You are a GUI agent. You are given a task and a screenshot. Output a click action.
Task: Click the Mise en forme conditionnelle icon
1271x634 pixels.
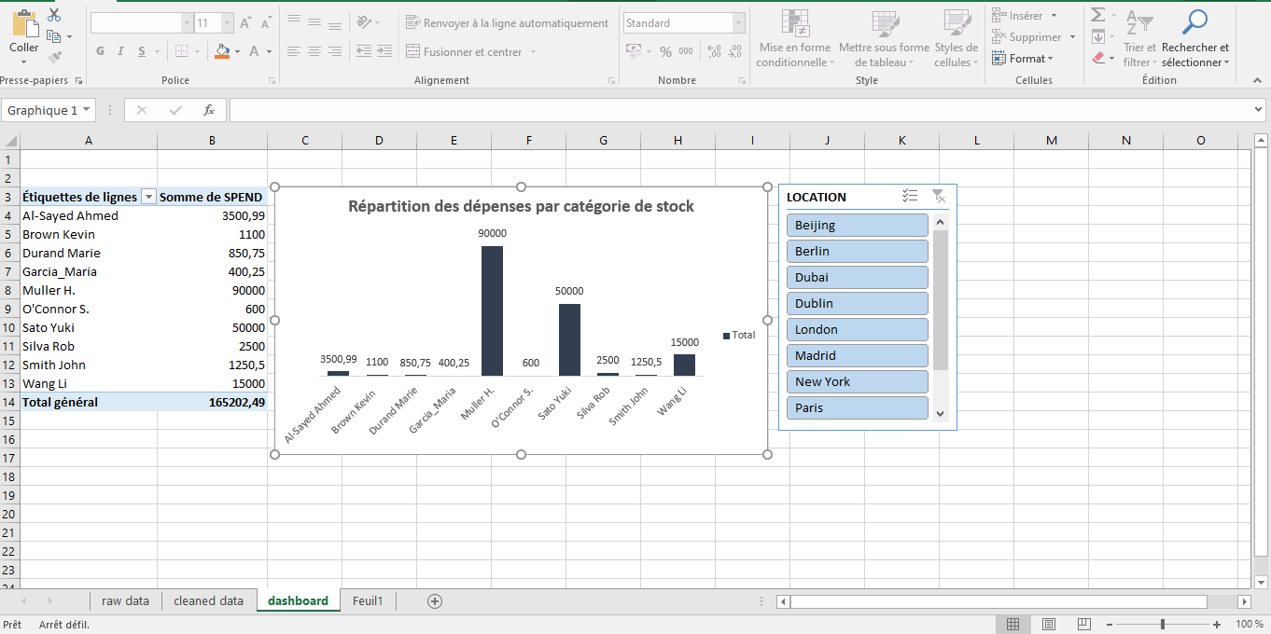tap(795, 23)
